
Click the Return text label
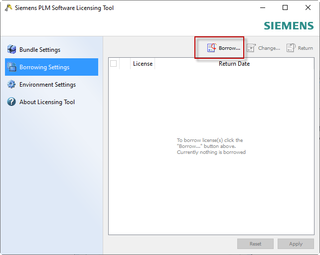(306, 48)
